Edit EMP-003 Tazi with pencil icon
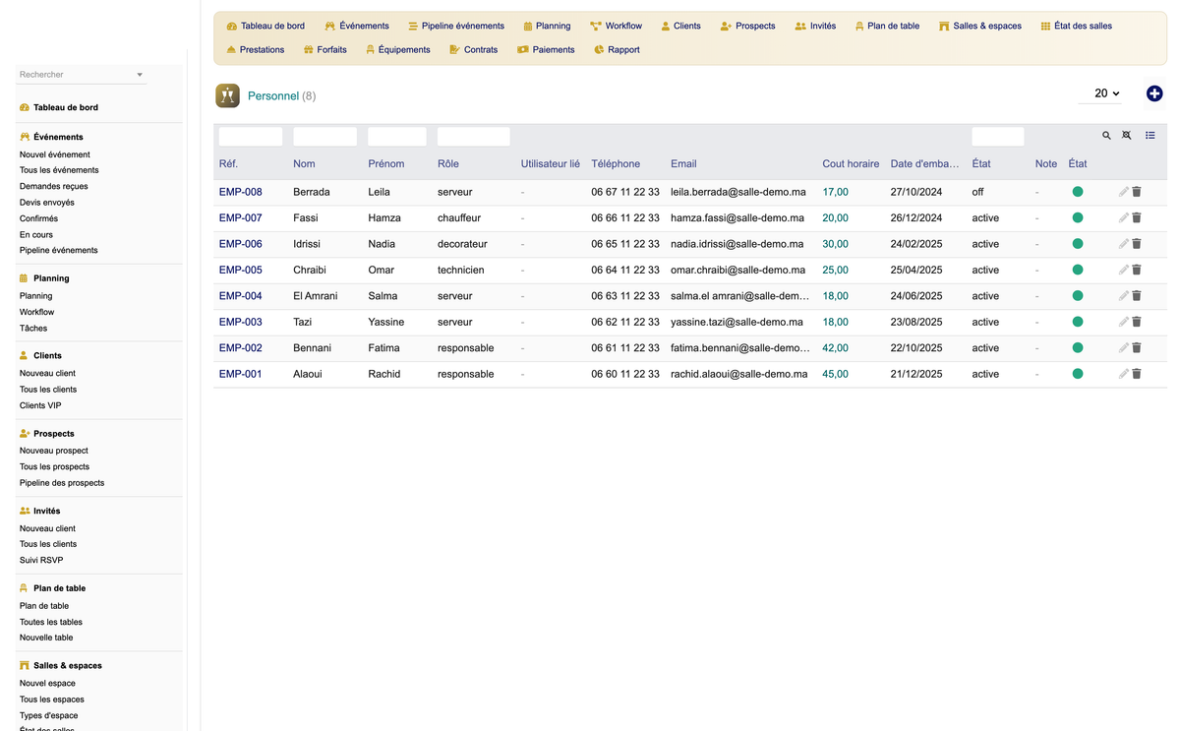Screen dimensions: 1180x731 [x=1124, y=322]
